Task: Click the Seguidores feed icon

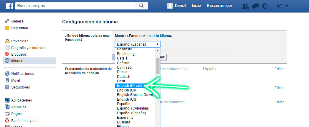Action: 7,87
